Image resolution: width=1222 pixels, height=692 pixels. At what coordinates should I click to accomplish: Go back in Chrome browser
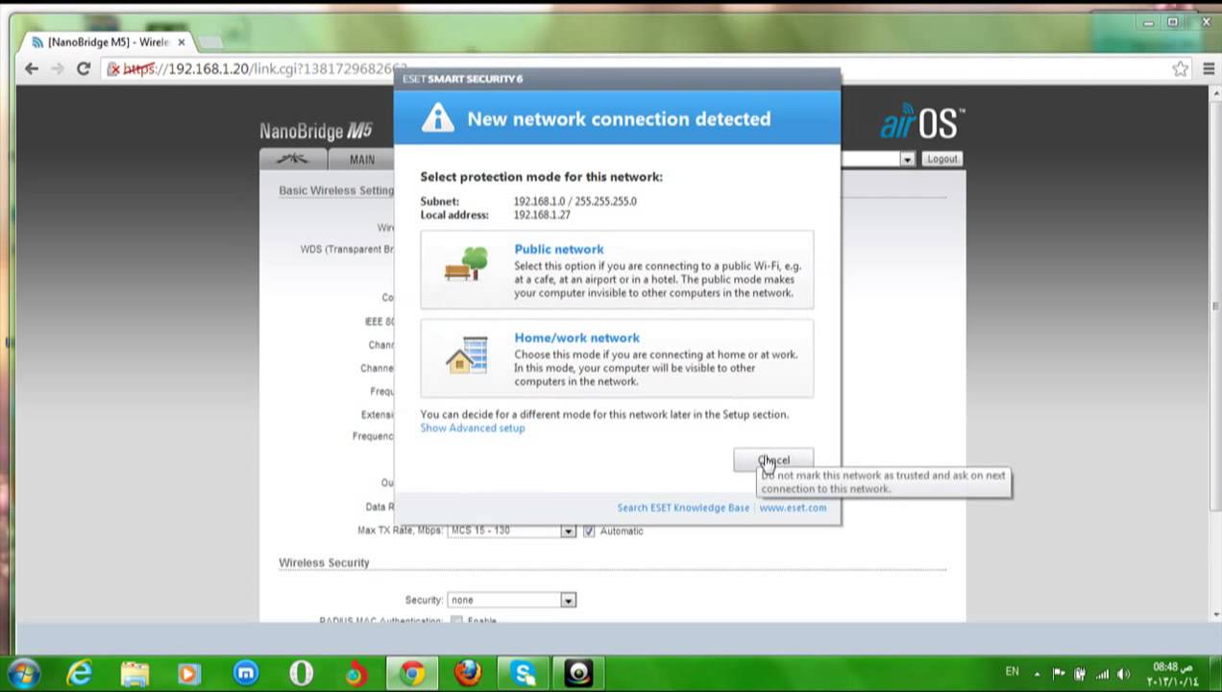pos(32,68)
